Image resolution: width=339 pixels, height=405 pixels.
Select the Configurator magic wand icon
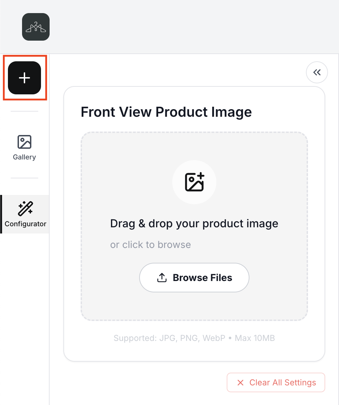click(x=25, y=208)
